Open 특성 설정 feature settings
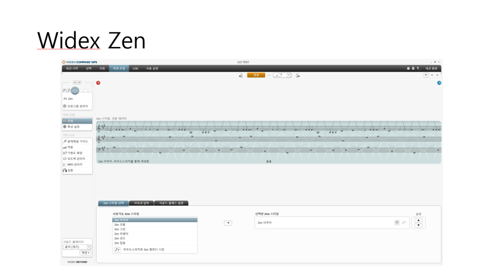Viewport: 488px width, 274px height. coord(77,127)
